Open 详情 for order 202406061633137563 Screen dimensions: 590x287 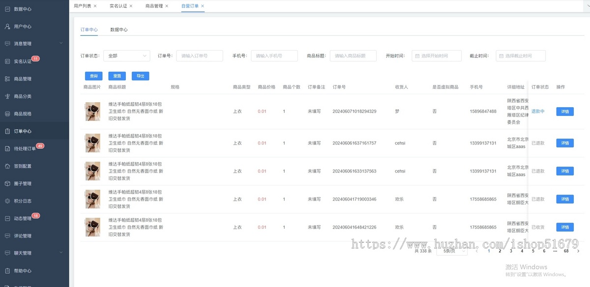point(565,171)
